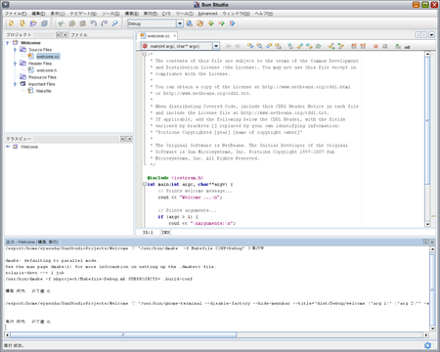Select the Resource Files folder
This screenshot has height=352, width=440.
click(x=42, y=77)
